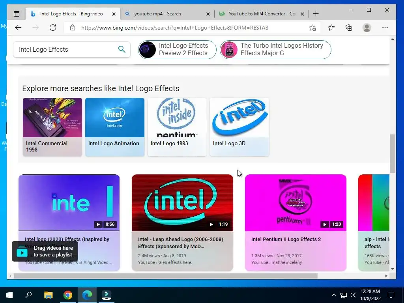
Task: Click the horizontal scroll right arrow
Action: coord(386,276)
